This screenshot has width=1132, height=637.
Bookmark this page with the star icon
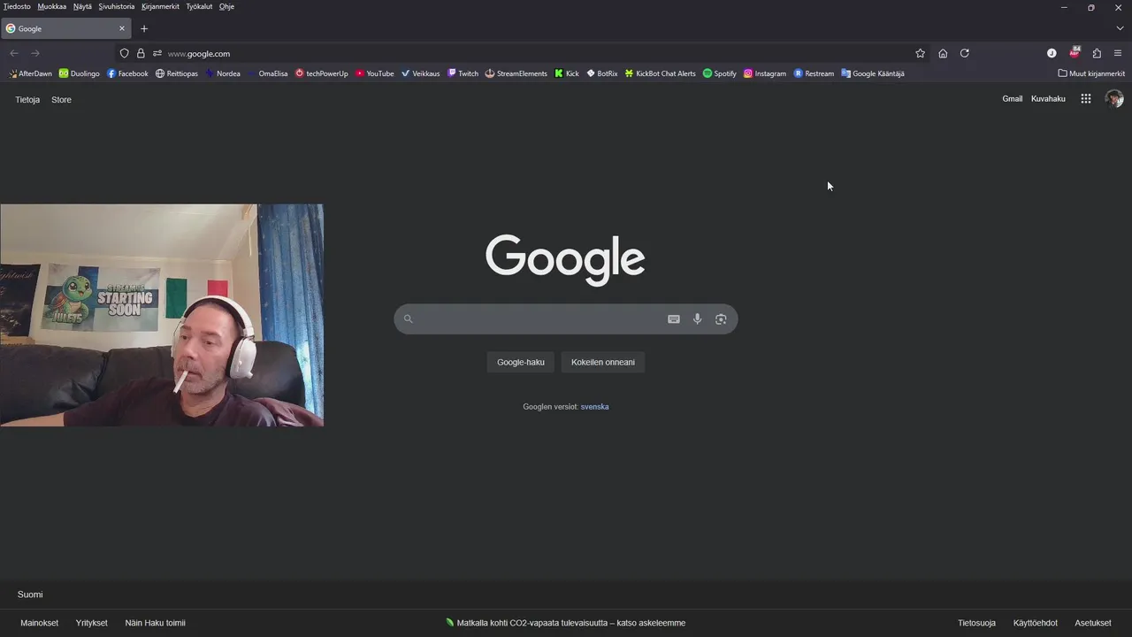tap(920, 53)
